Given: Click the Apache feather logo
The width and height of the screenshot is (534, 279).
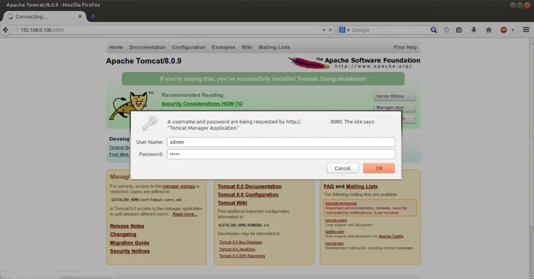Looking at the screenshot, I should (x=354, y=62).
